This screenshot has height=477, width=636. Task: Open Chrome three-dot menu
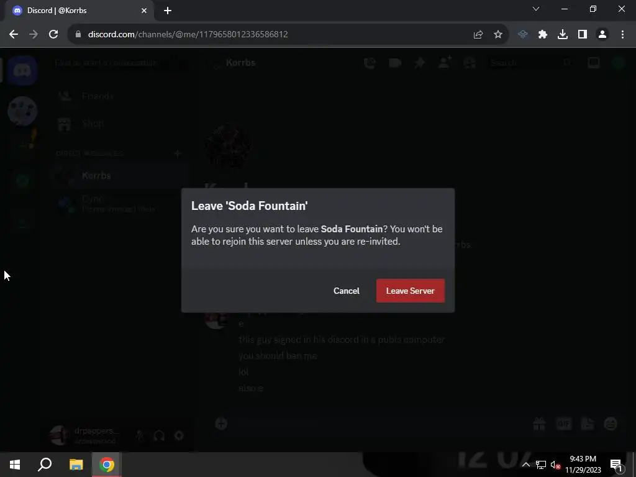(622, 35)
